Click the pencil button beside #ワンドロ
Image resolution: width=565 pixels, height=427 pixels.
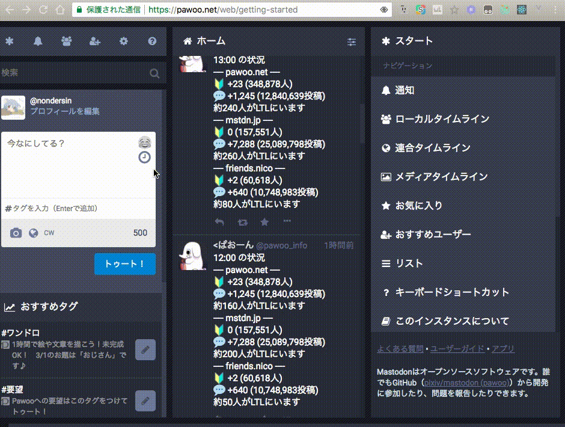(145, 350)
